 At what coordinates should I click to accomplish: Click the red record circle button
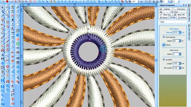(x=7, y=1)
